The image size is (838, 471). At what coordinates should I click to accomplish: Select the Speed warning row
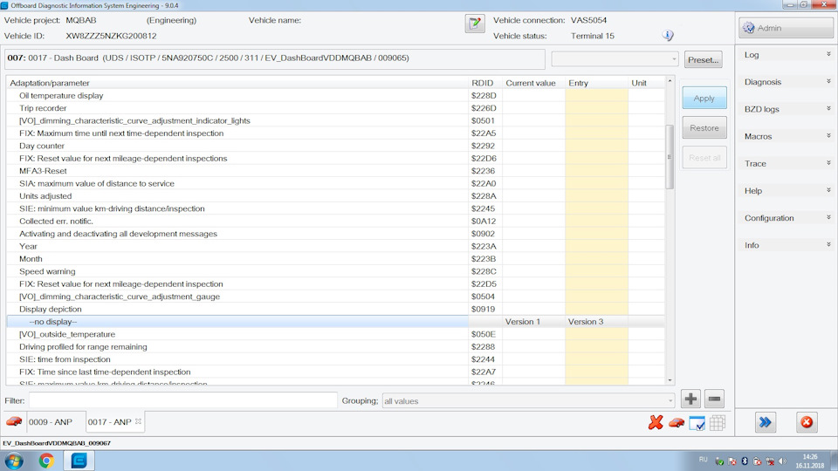click(x=335, y=271)
